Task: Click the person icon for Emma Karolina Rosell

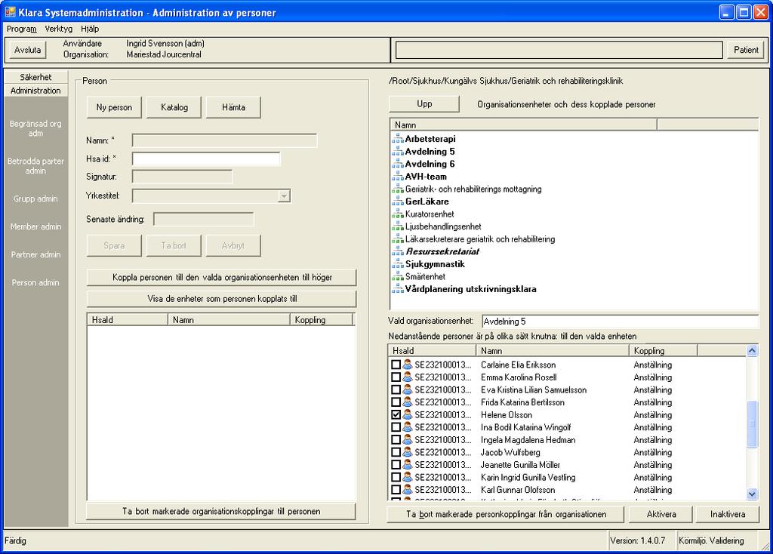Action: coord(407,377)
